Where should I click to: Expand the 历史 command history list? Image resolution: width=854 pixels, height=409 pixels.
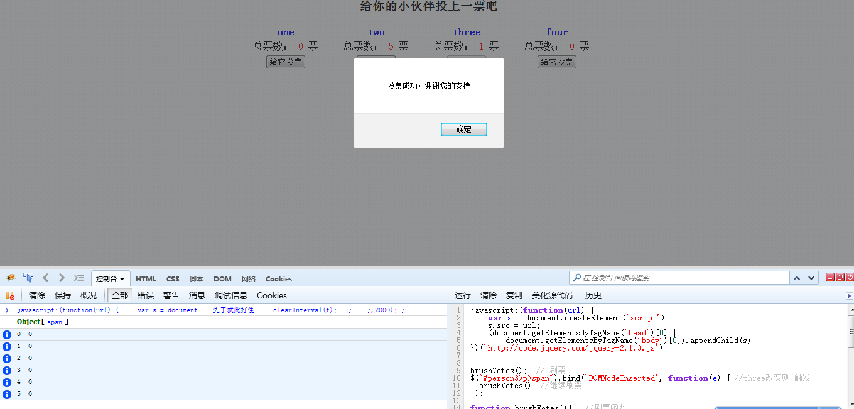[x=593, y=295]
